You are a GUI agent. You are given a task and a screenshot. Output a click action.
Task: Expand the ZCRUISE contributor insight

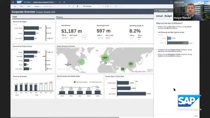(157, 50)
